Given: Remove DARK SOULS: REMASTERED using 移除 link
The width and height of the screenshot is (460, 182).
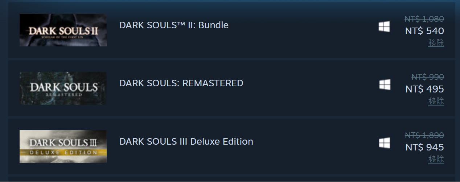Looking at the screenshot, I should coord(436,101).
